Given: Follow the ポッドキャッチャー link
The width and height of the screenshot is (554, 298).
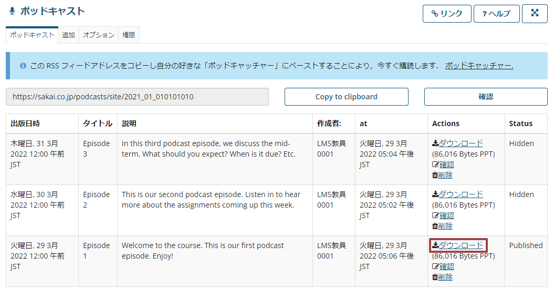Looking at the screenshot, I should coord(479,66).
